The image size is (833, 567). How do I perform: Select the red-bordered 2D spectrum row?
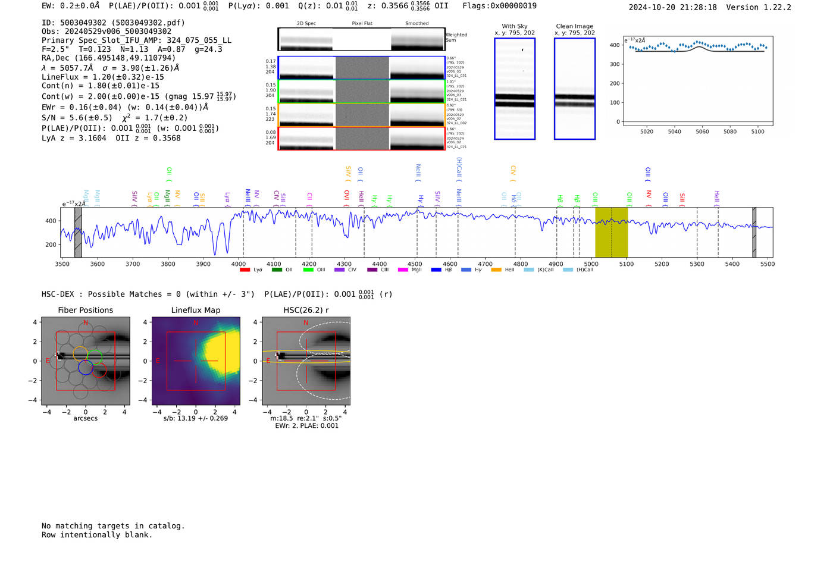362,139
